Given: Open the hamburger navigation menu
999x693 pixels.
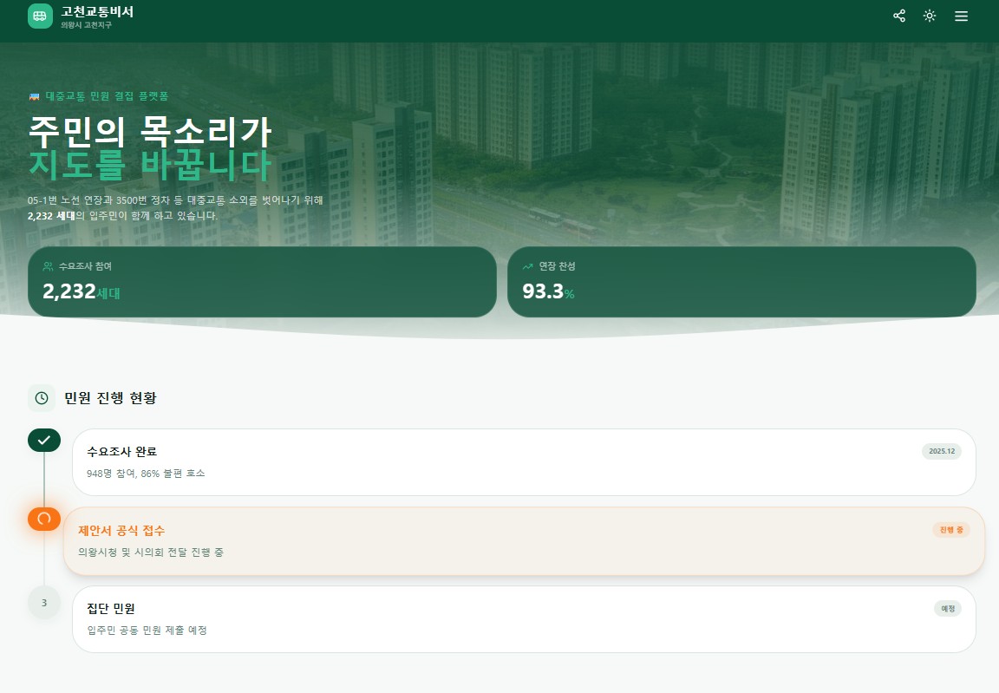Looking at the screenshot, I should pos(961,16).
